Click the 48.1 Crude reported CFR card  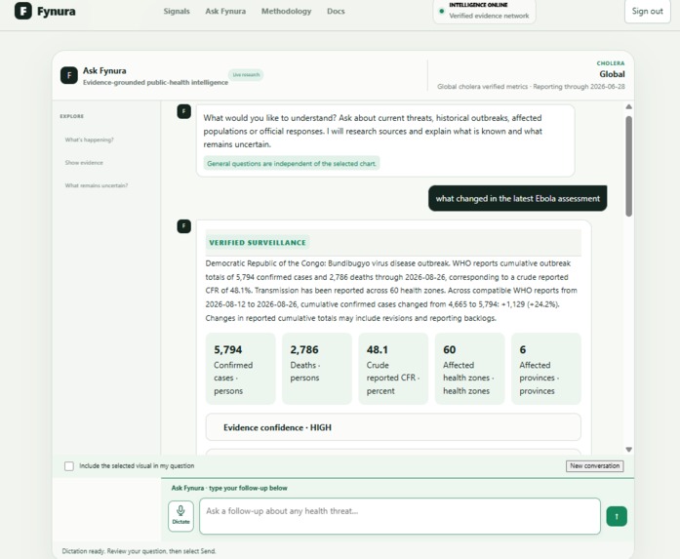[393, 369]
